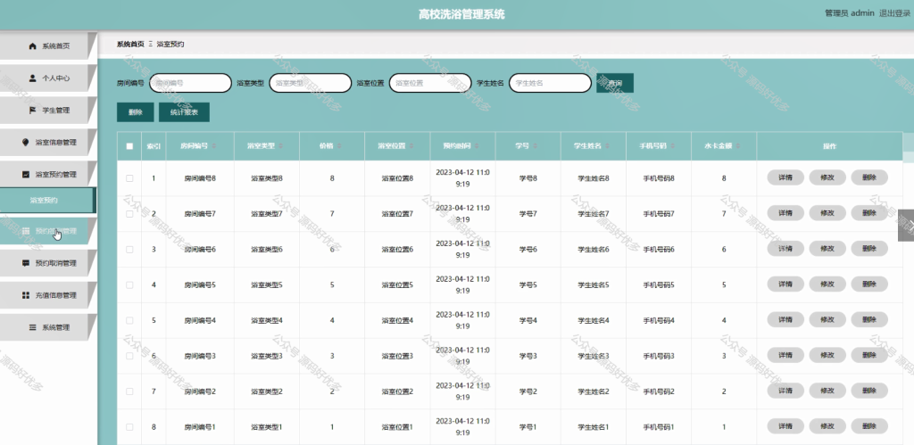Sort the table by 房间编号 column arrows
914x445 pixels.
coord(214,146)
